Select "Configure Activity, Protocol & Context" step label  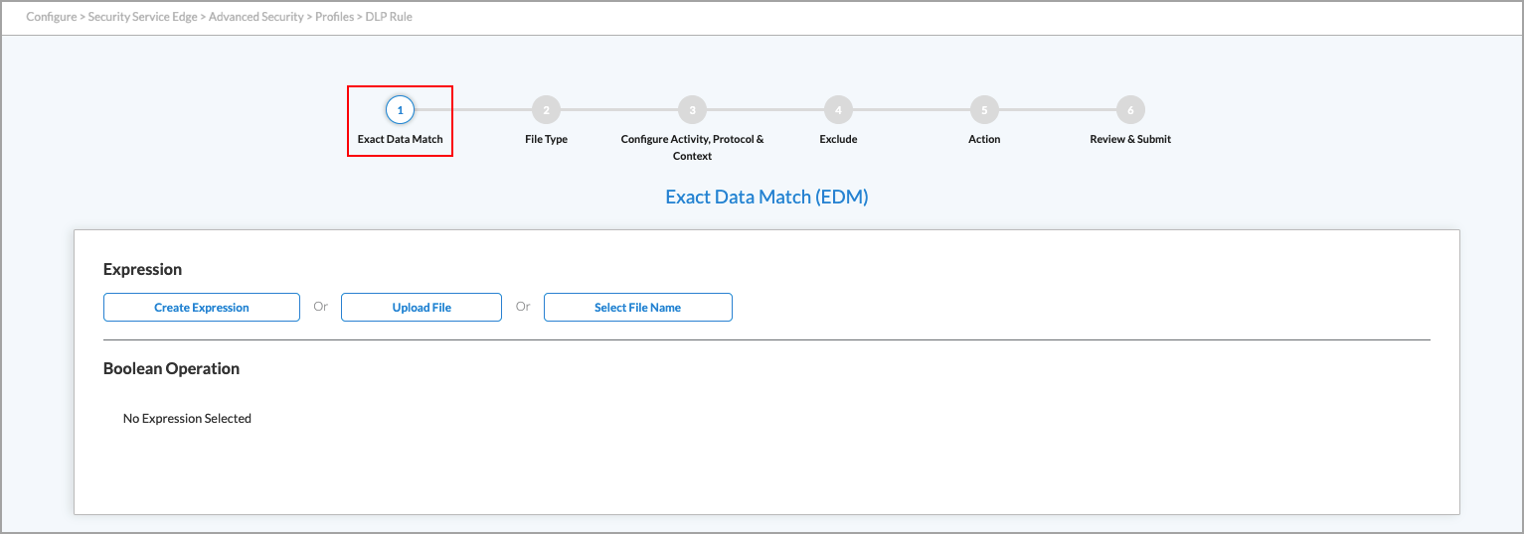coord(692,147)
